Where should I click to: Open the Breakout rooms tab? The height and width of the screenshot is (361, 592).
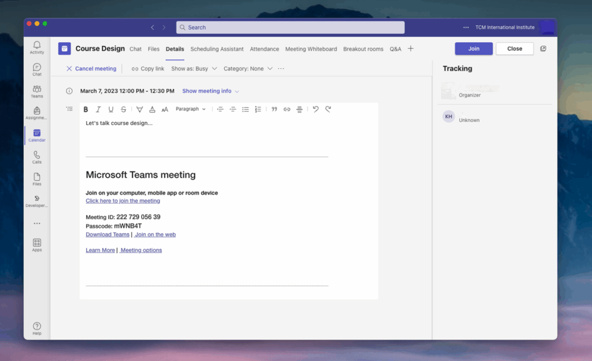(x=363, y=49)
